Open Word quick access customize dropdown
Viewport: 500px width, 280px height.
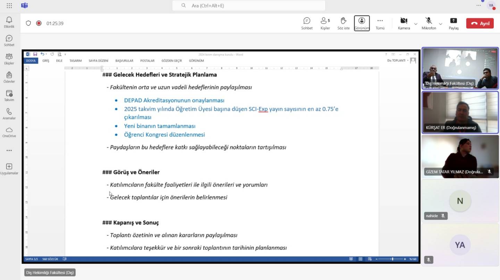coord(65,54)
